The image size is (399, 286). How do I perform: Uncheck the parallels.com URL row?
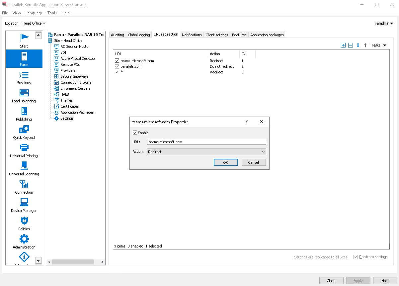[117, 66]
